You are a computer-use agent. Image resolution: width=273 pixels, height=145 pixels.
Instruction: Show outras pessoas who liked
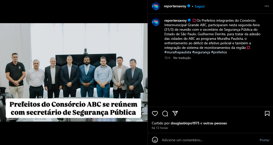click(215, 123)
